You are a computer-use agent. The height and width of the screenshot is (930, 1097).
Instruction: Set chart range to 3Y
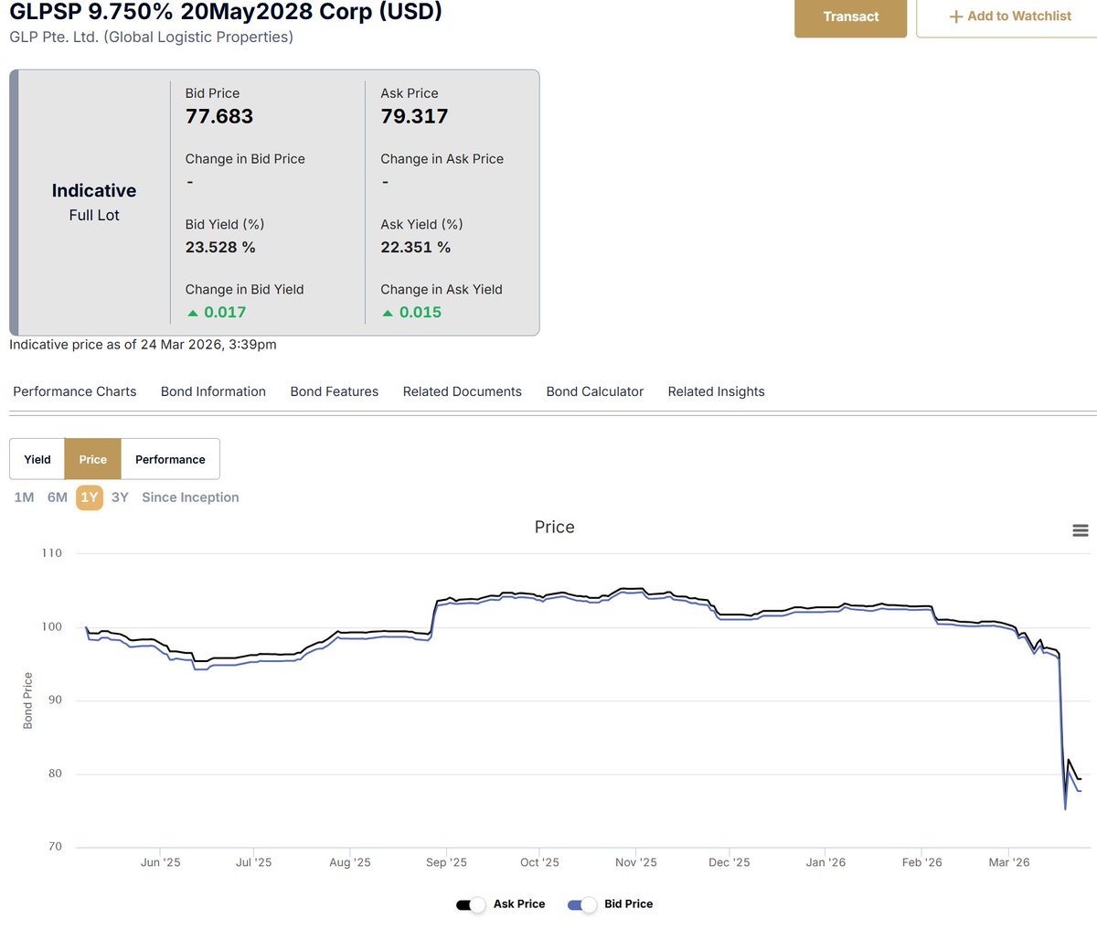[120, 497]
